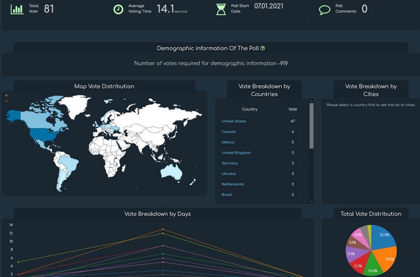Click the Total Vote bar chart icon
This screenshot has width=420, height=277.
click(x=17, y=9)
